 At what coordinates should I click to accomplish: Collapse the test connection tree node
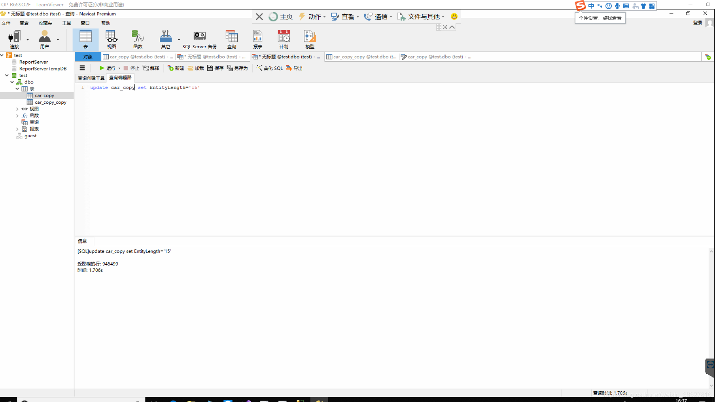point(2,55)
